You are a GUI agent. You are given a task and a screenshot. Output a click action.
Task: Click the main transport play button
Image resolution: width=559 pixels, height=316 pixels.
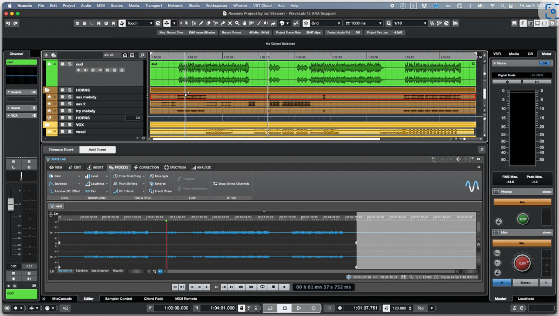click(298, 308)
